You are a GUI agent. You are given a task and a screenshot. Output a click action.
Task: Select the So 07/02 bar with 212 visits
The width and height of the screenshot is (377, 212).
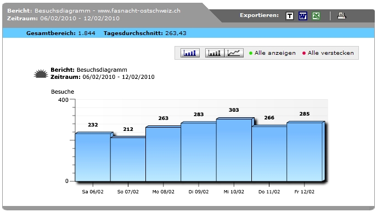tap(128, 159)
